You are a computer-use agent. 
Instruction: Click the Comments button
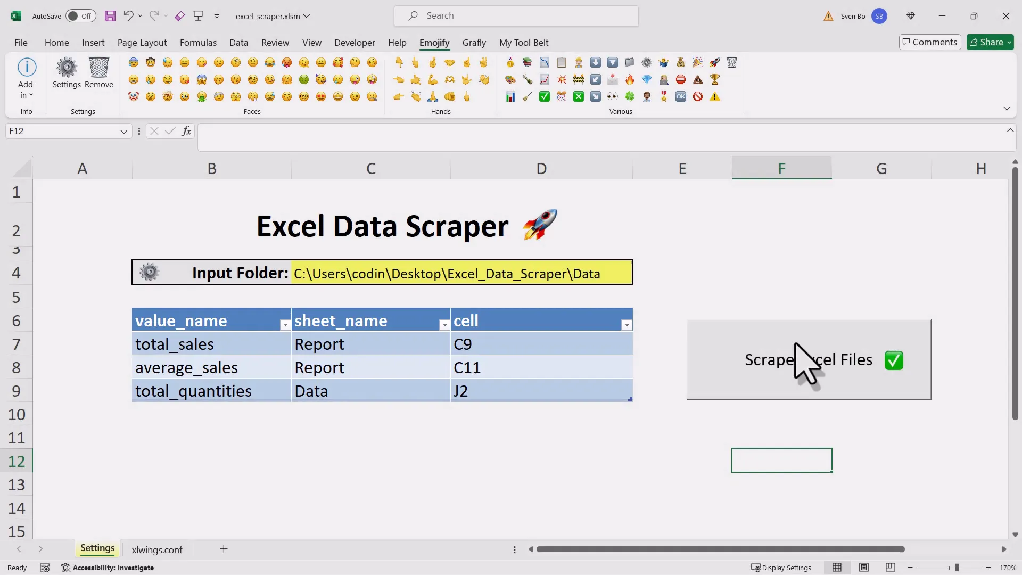(x=929, y=42)
